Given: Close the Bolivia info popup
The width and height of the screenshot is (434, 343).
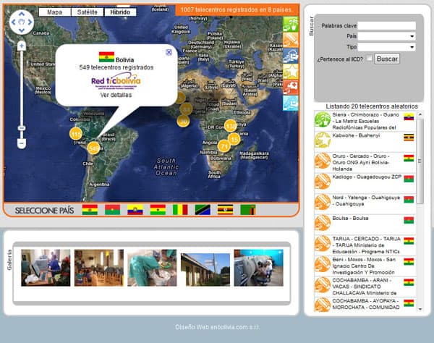Looking at the screenshot, I should click(x=169, y=52).
